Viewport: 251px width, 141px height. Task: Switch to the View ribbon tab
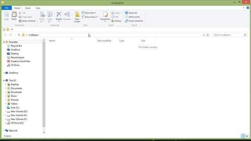tap(38, 8)
